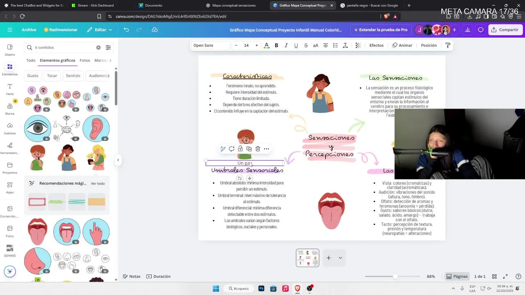
Task: Open the Archivo menu
Action: point(29,30)
